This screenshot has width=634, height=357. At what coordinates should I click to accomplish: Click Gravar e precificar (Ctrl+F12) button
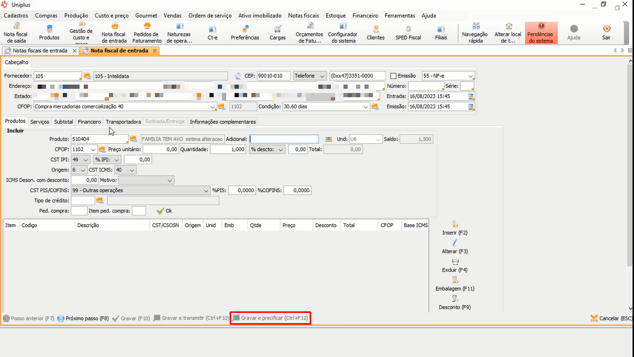pyautogui.click(x=270, y=318)
